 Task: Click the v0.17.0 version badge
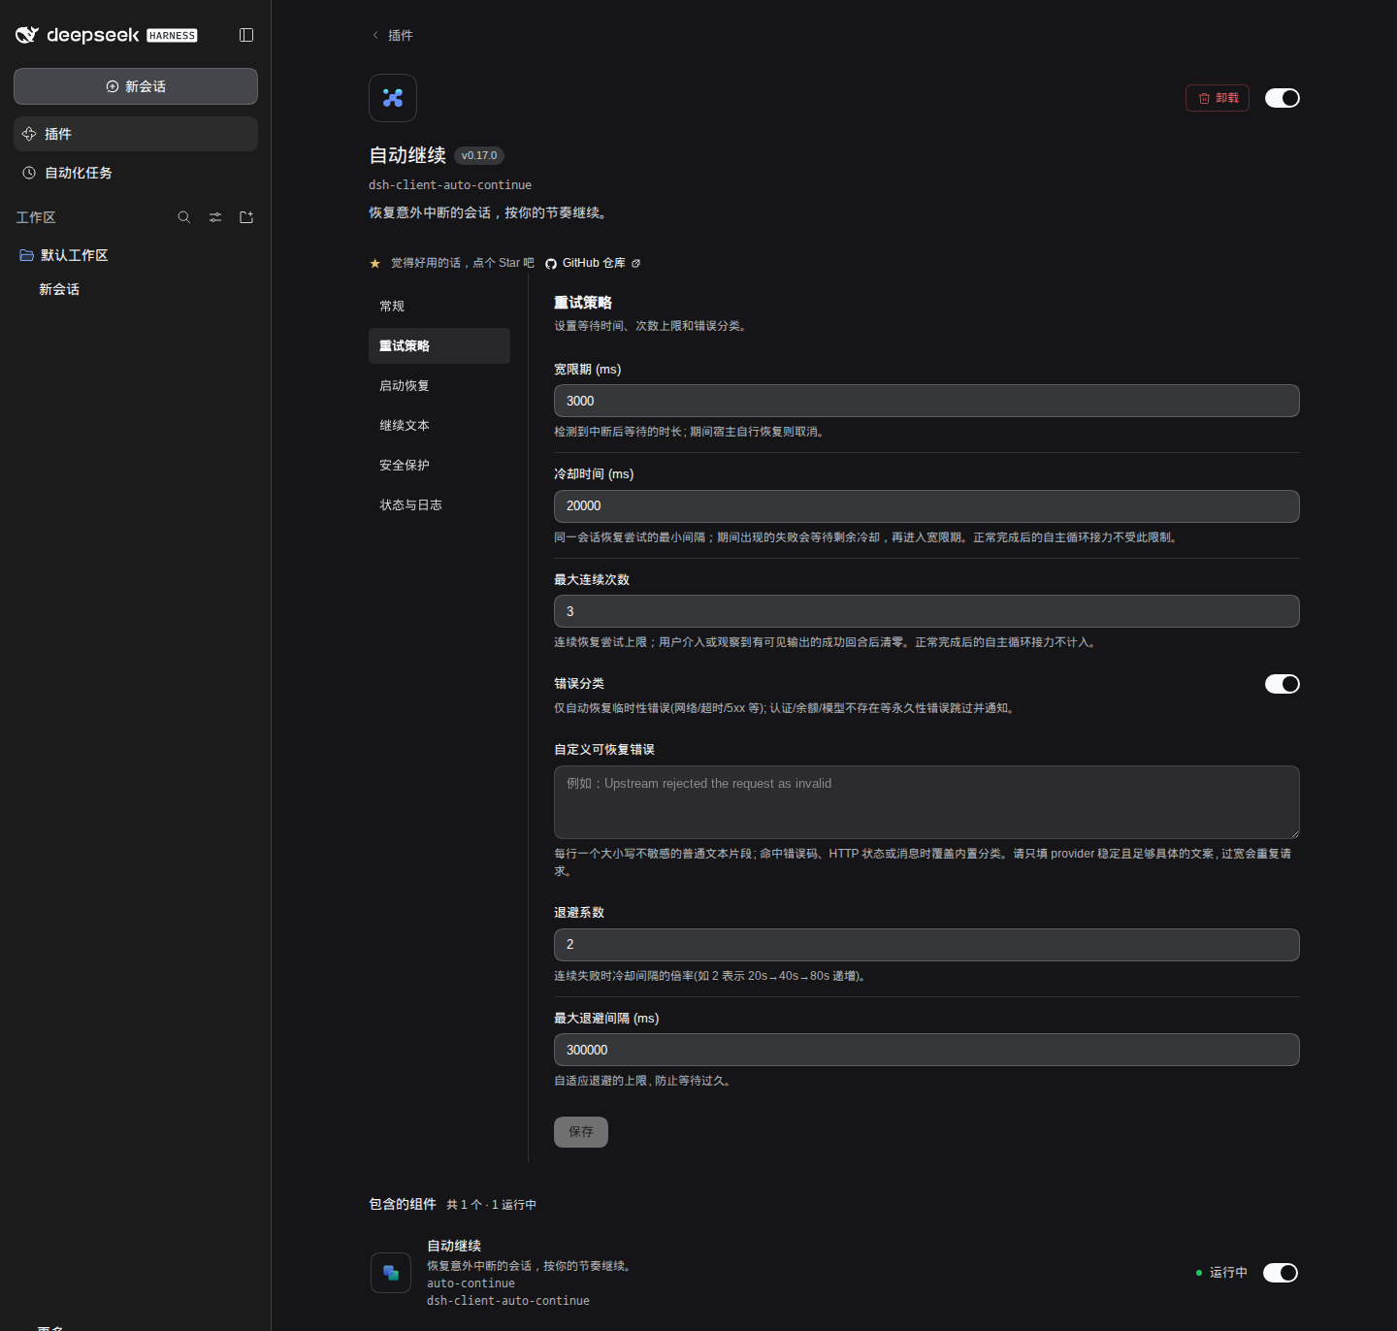click(x=479, y=155)
